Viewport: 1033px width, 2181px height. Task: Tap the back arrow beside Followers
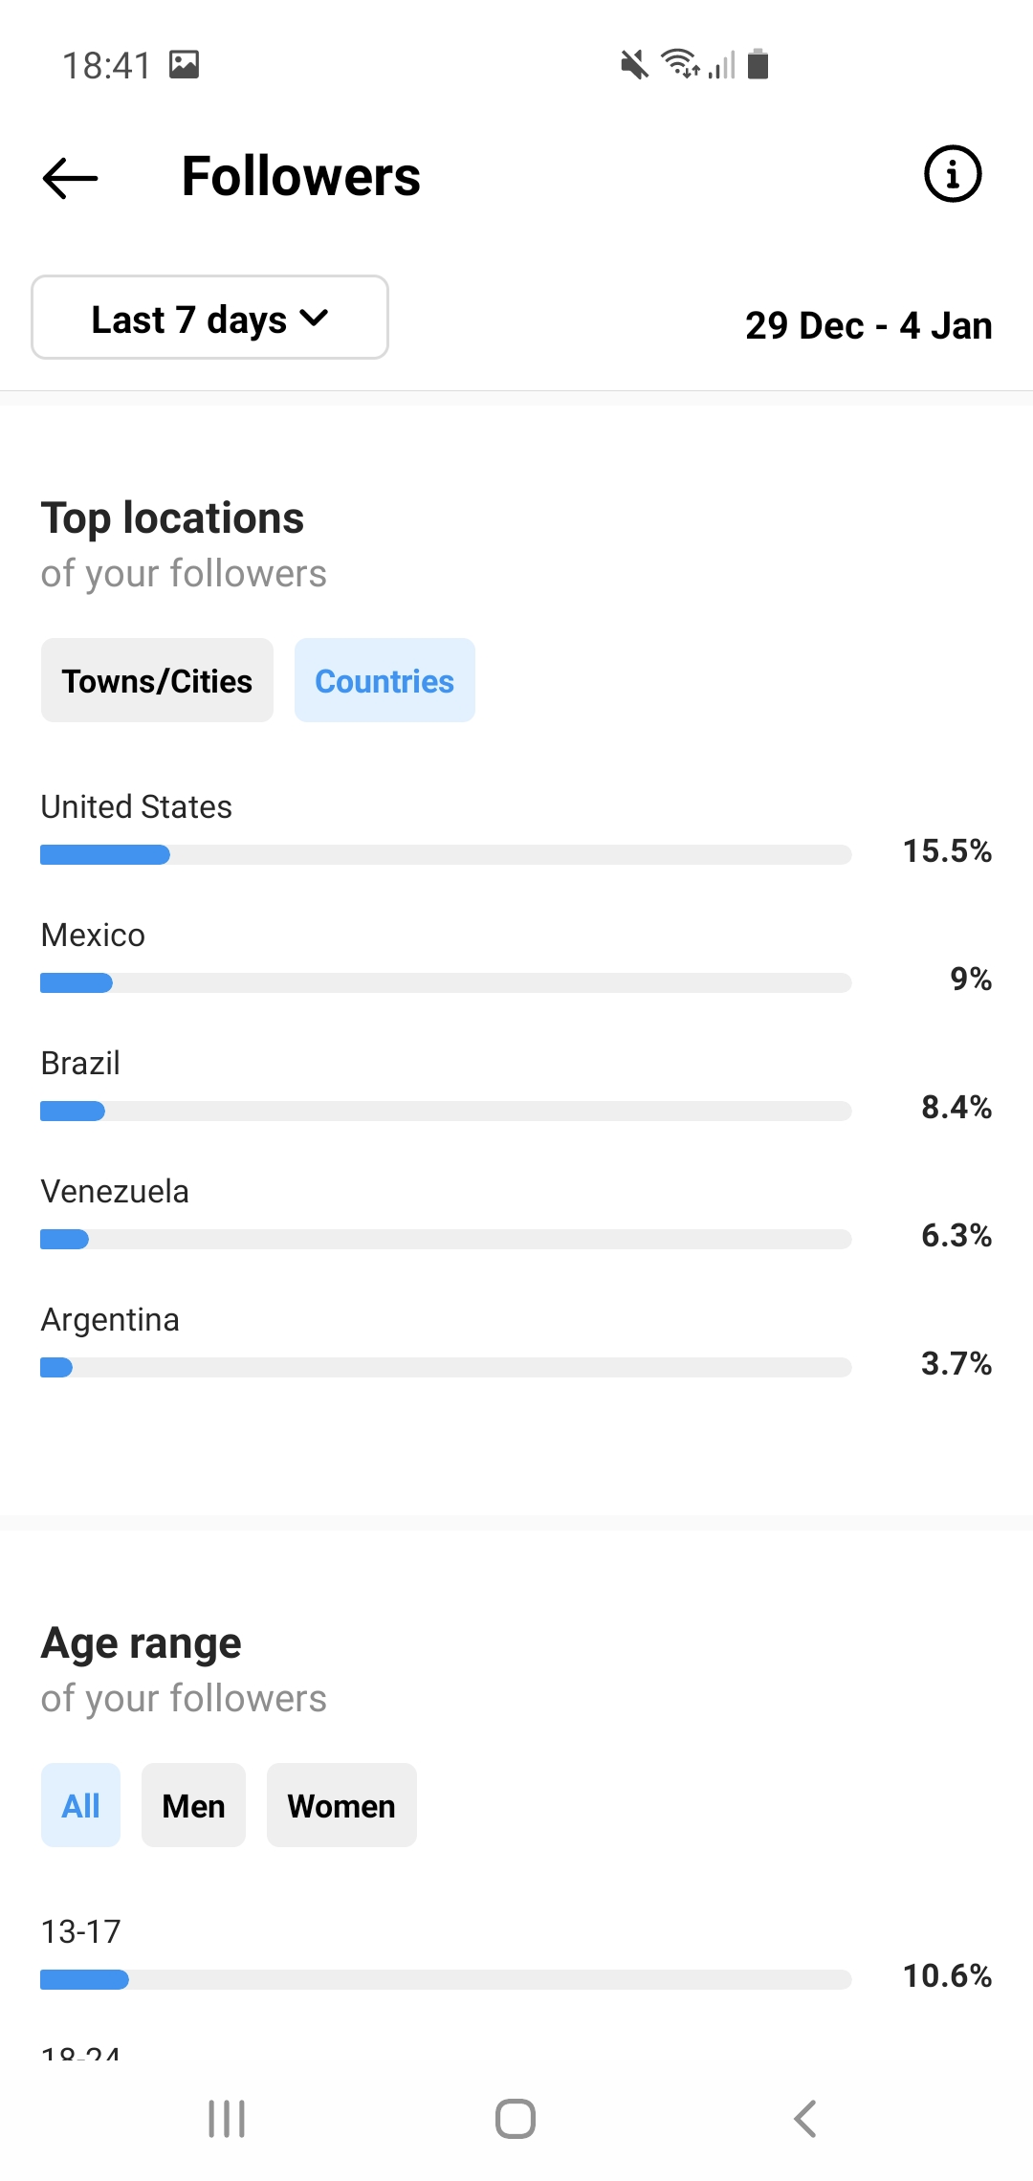[x=71, y=178]
